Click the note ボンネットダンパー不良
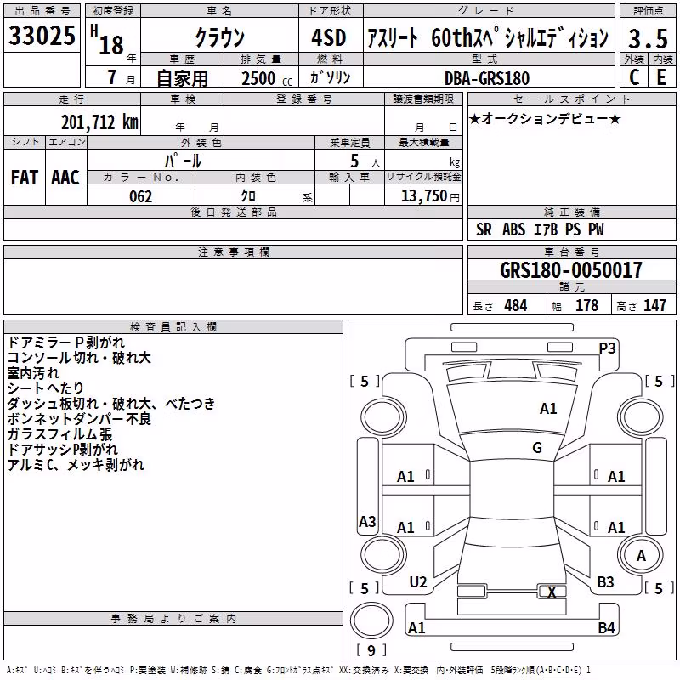680x680 pixels. tap(79, 418)
